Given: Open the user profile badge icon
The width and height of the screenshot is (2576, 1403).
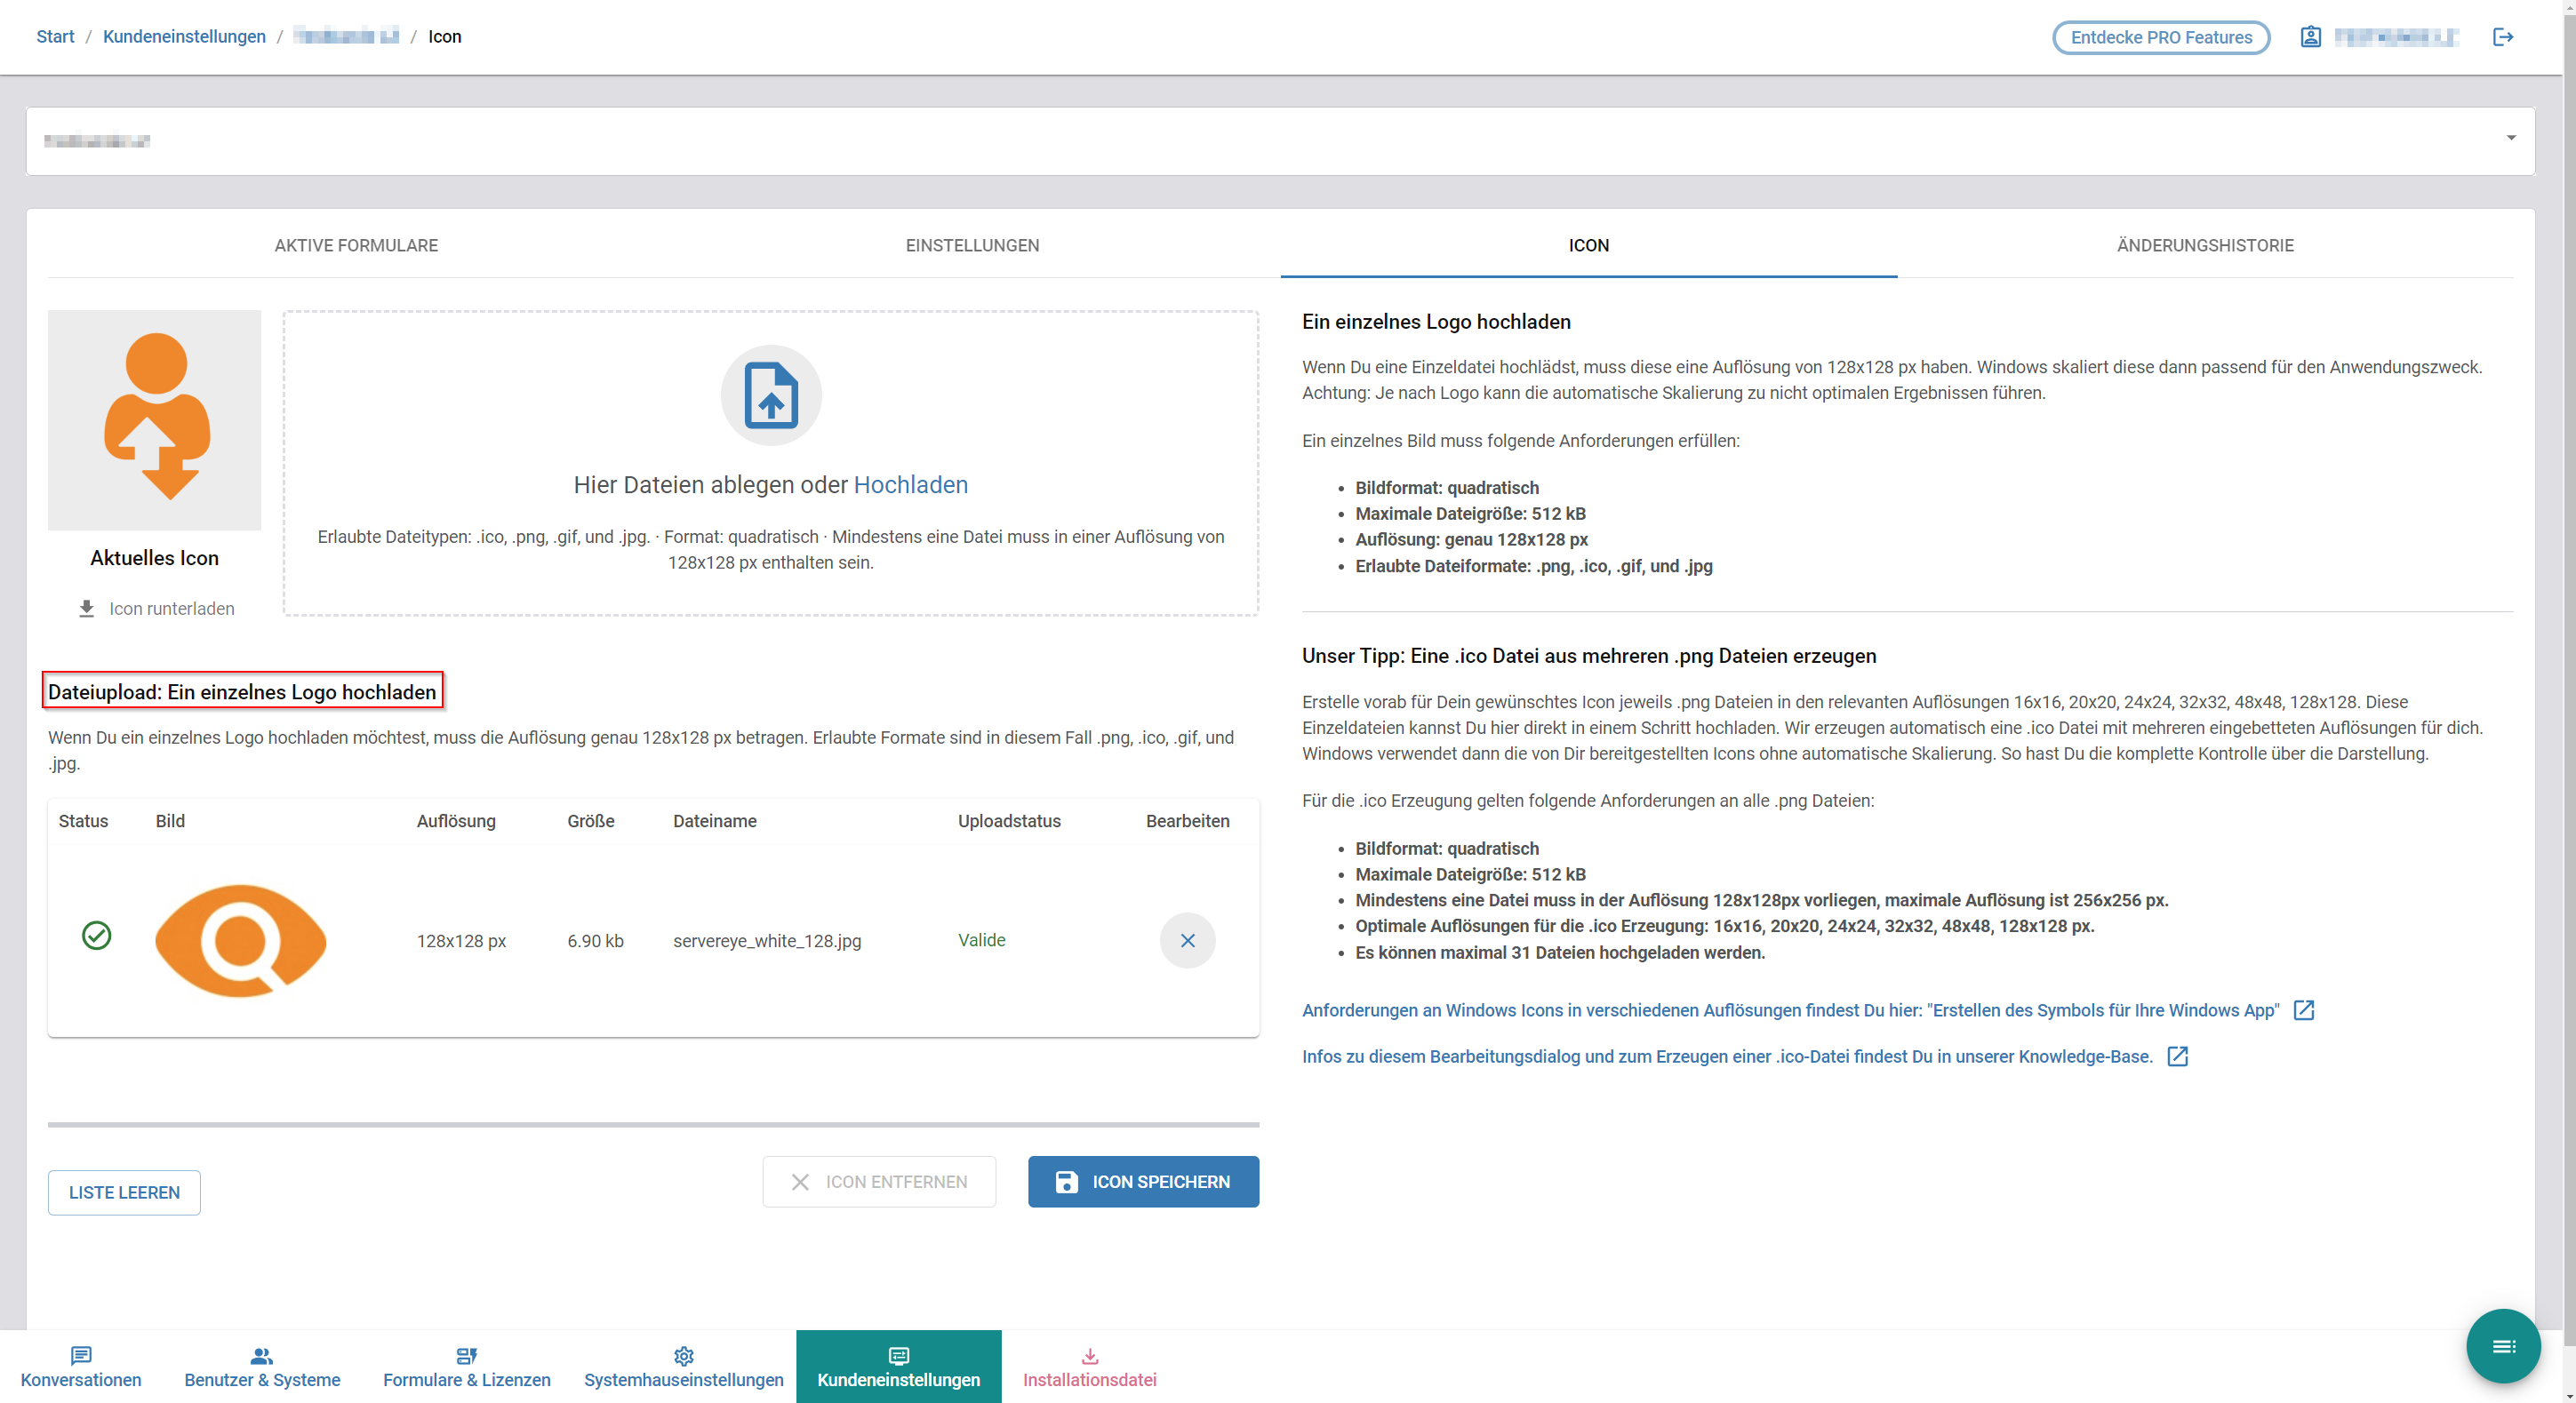Looking at the screenshot, I should [2310, 37].
